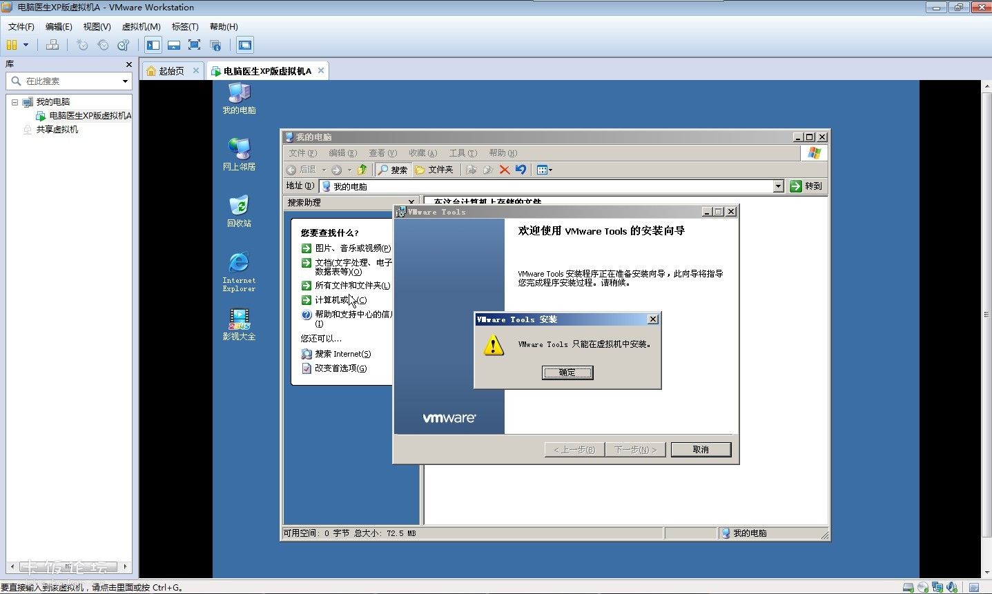Toggle the 文件夹 folders button
The width and height of the screenshot is (992, 594).
click(x=434, y=170)
